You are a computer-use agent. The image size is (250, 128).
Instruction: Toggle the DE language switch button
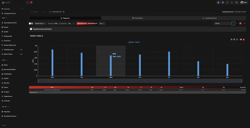237,2
